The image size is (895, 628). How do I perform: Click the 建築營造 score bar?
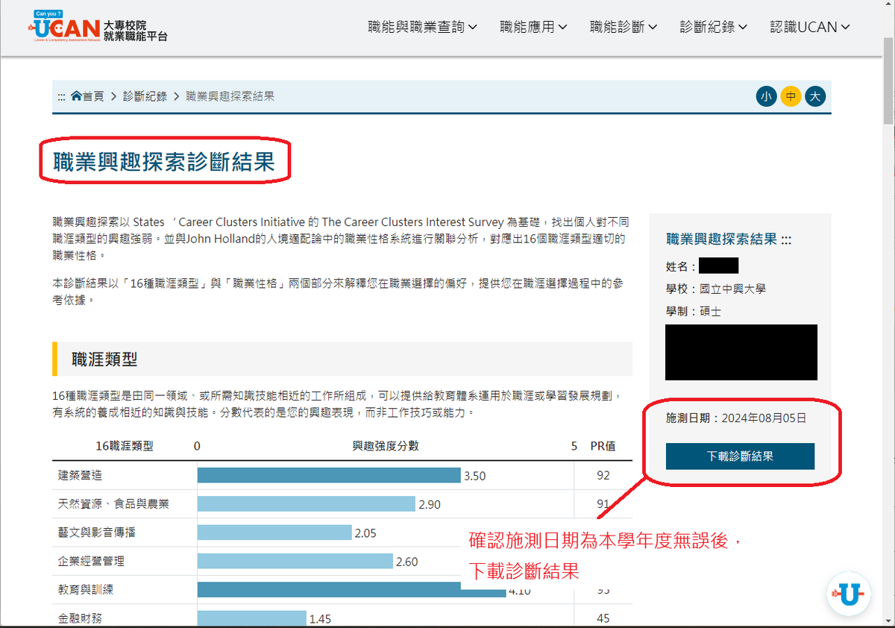point(329,475)
